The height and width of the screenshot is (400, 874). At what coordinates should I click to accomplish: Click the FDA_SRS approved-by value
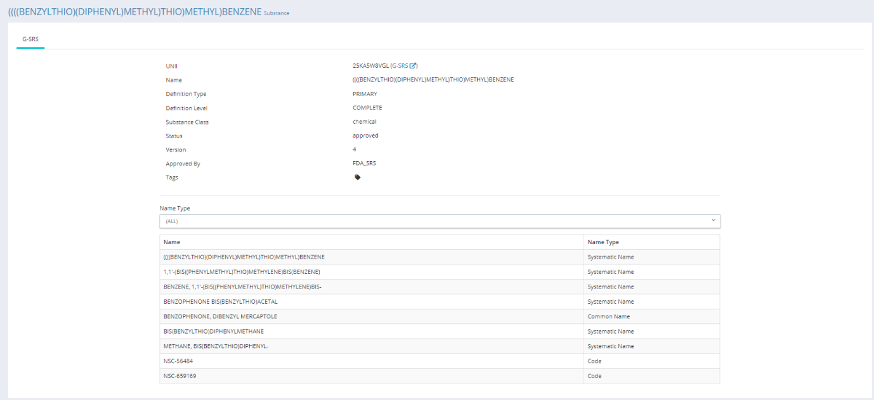(x=364, y=163)
